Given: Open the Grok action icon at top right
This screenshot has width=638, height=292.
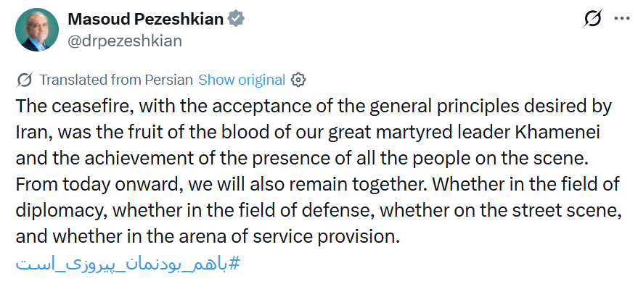Looking at the screenshot, I should [592, 19].
